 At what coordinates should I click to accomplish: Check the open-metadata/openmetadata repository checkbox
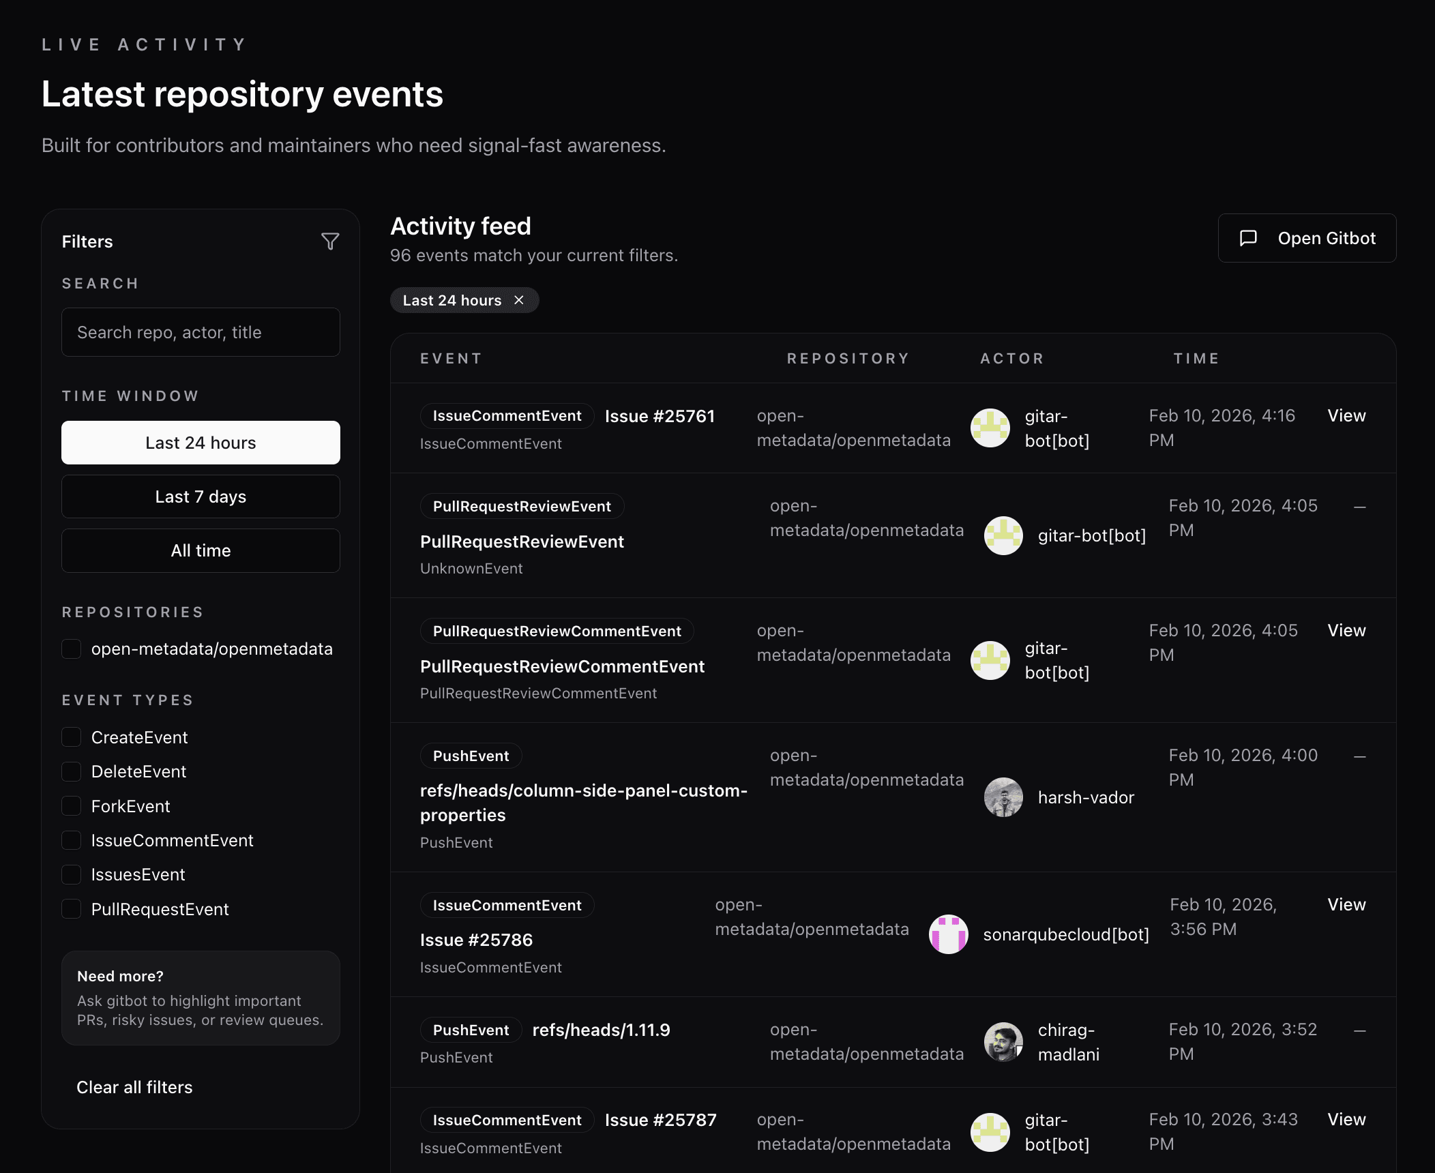click(72, 649)
